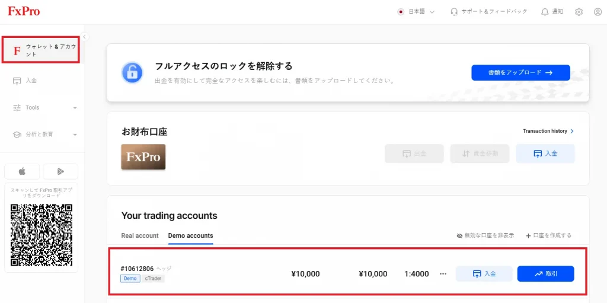Click account number #10612806
This screenshot has height=303, width=607.
[x=138, y=269]
